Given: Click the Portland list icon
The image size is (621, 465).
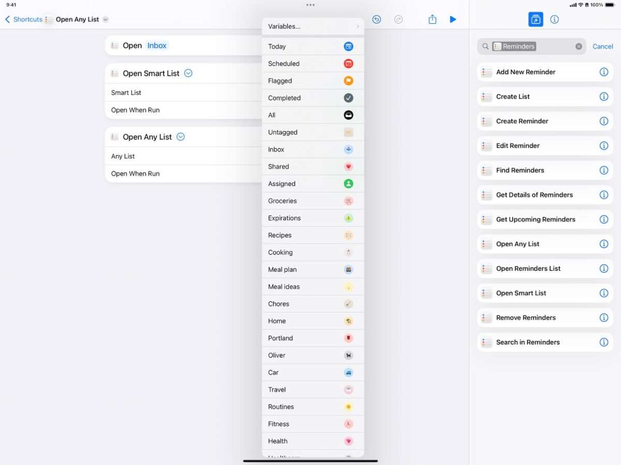Looking at the screenshot, I should [349, 338].
